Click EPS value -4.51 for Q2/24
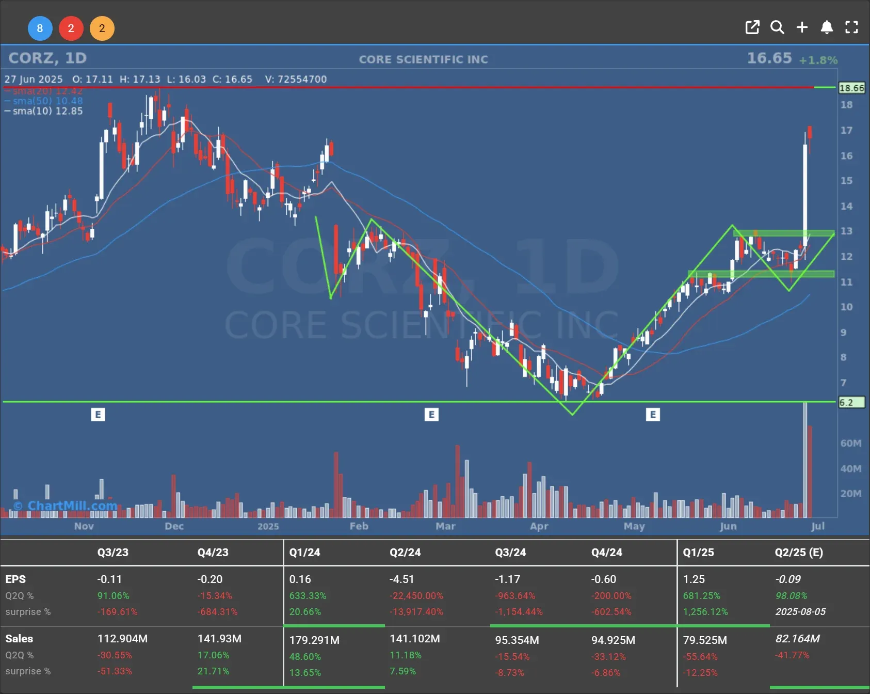 click(x=402, y=579)
